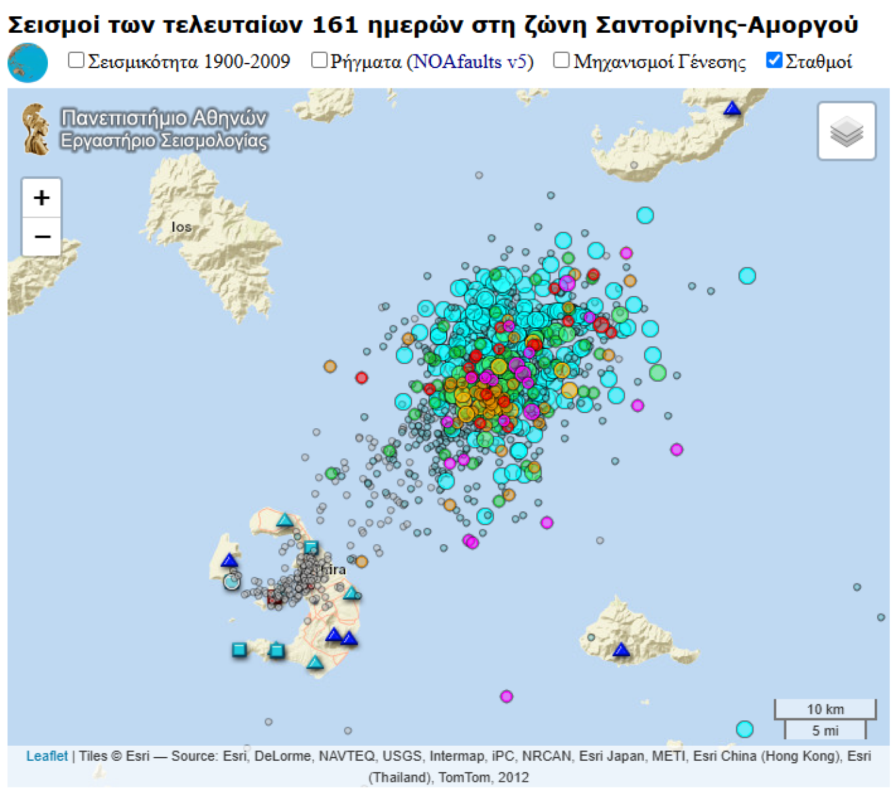891x791 pixels.
Task: Click the magenta earthquake circle south of Anafi
Action: tap(506, 696)
